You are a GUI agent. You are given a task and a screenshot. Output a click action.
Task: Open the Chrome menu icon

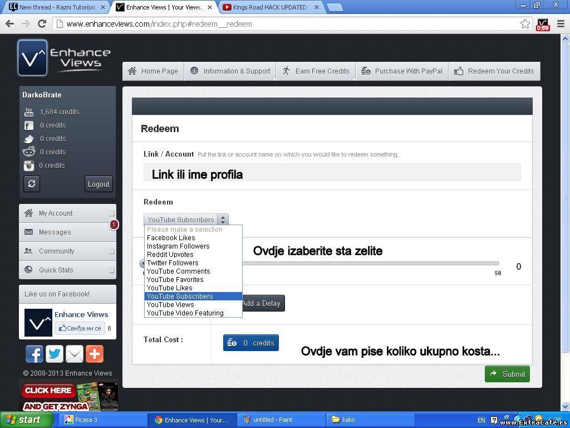[x=560, y=24]
